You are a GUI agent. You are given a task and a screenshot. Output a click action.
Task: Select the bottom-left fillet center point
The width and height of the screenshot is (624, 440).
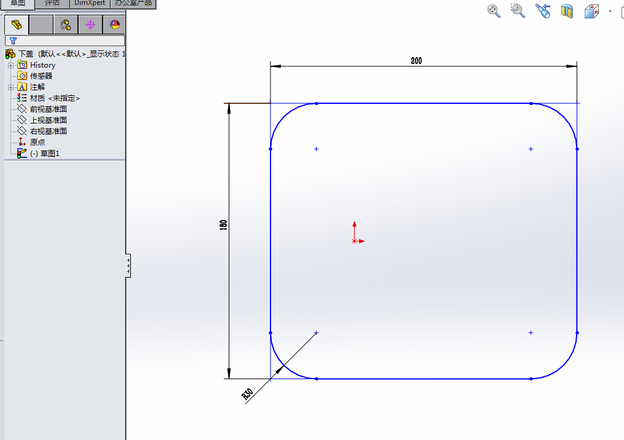coord(317,332)
